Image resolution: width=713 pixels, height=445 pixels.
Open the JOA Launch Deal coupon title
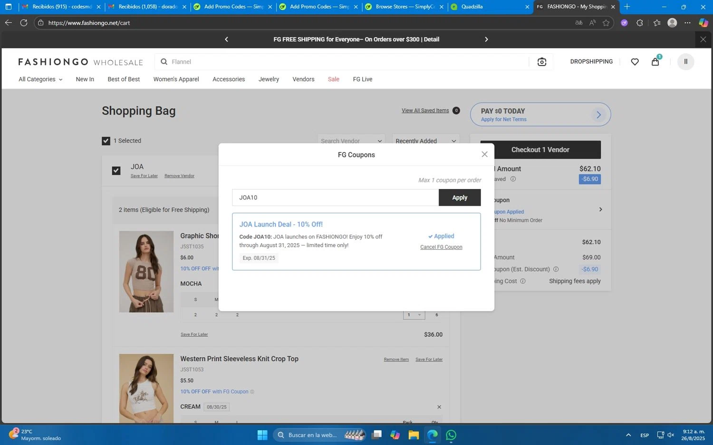(x=281, y=224)
